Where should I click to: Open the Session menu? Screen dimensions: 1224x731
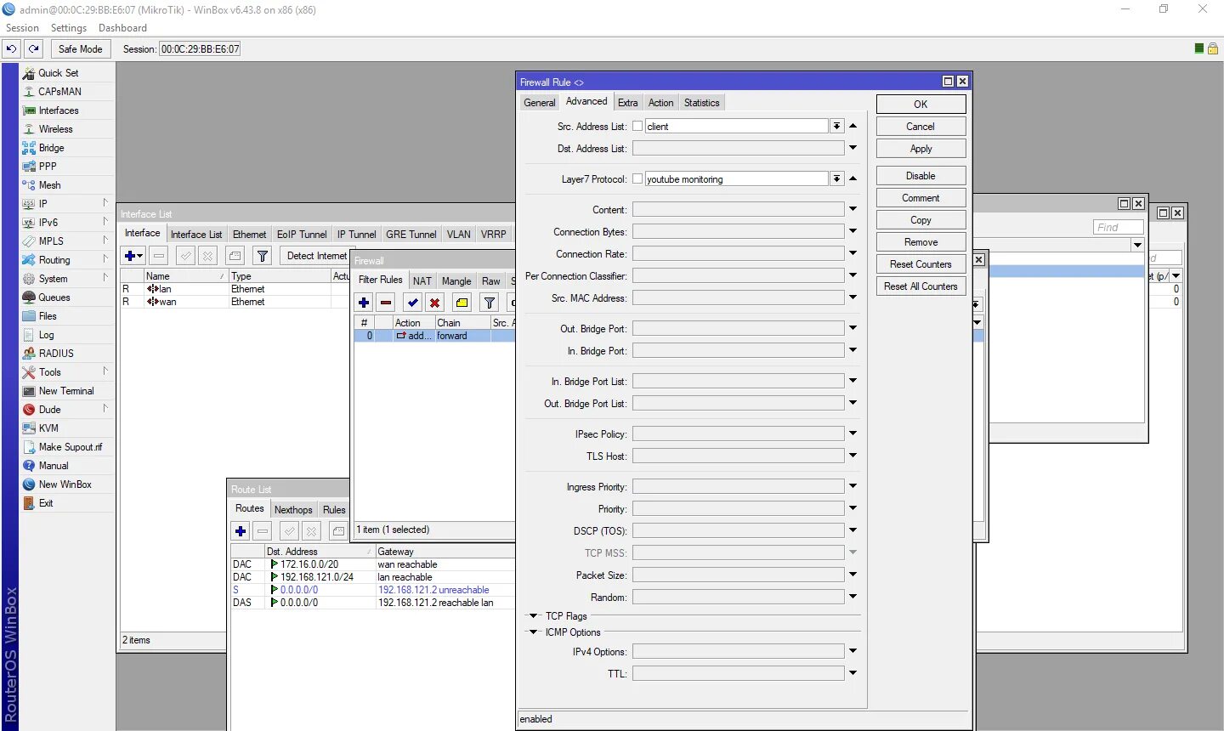click(22, 28)
